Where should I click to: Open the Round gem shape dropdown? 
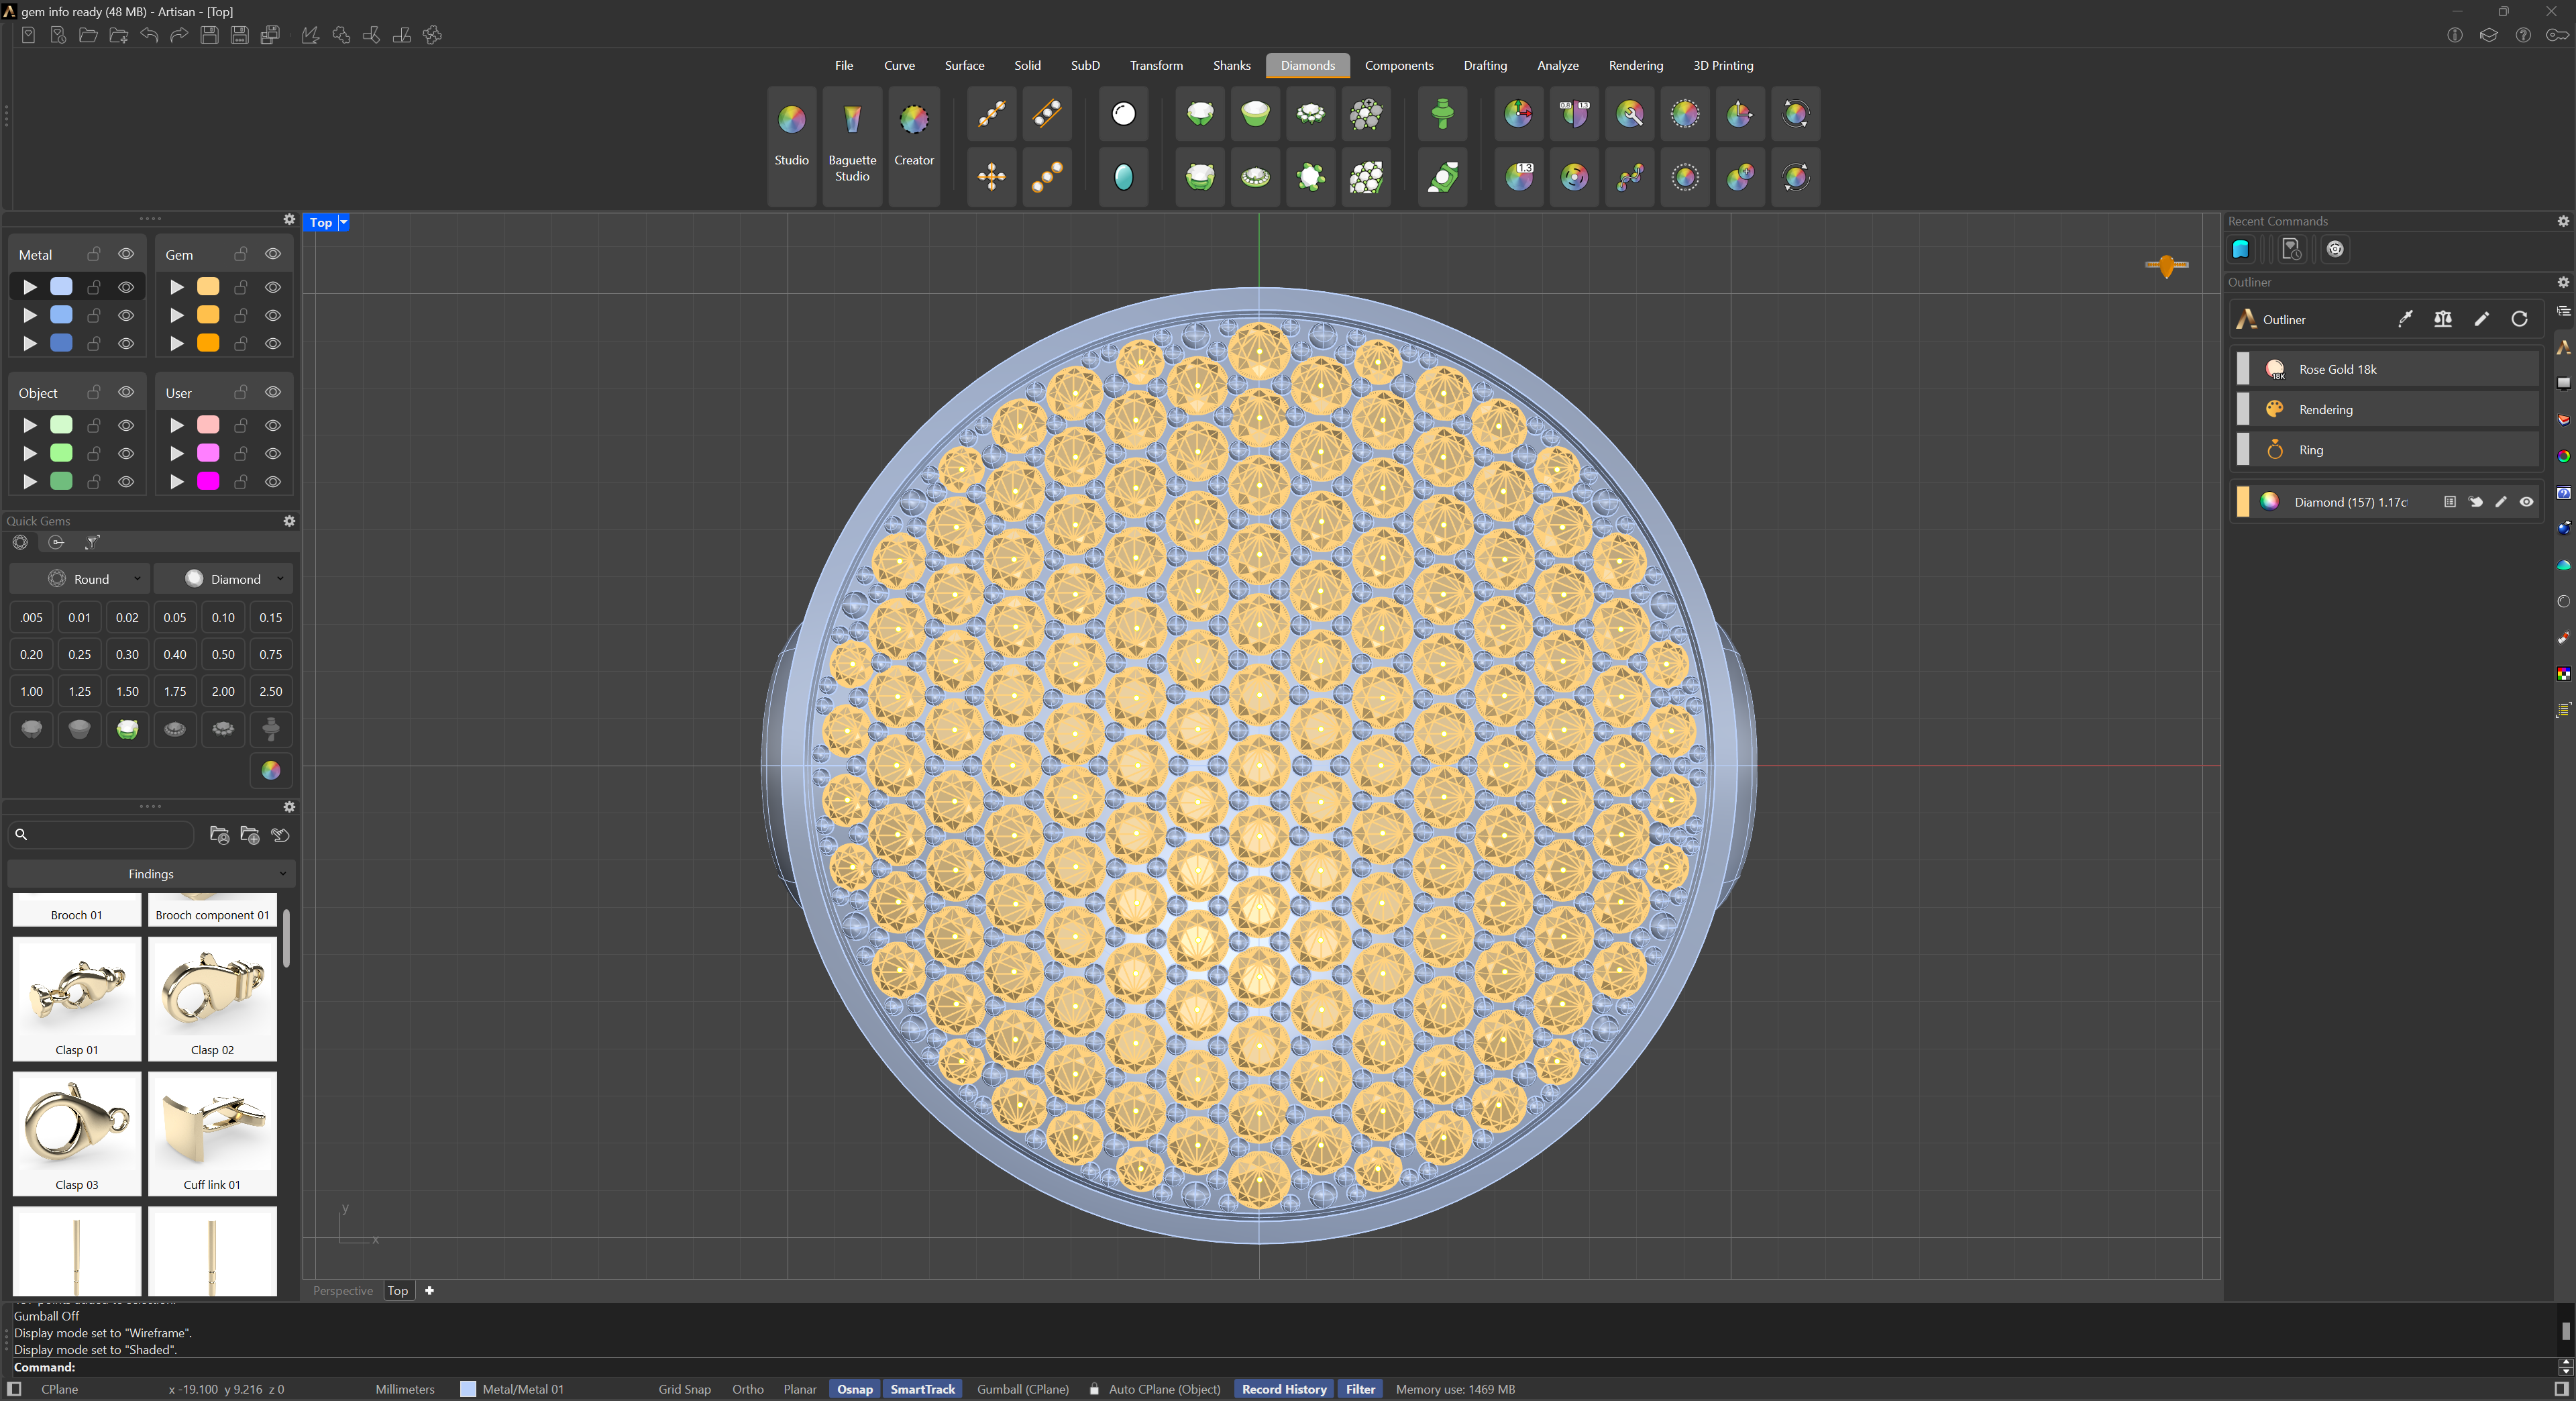(x=79, y=579)
